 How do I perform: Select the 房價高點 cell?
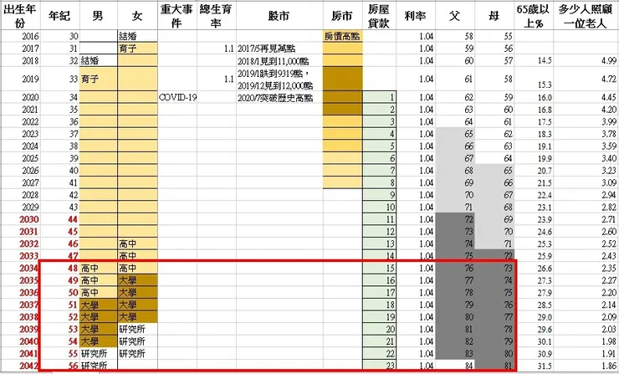(x=342, y=36)
